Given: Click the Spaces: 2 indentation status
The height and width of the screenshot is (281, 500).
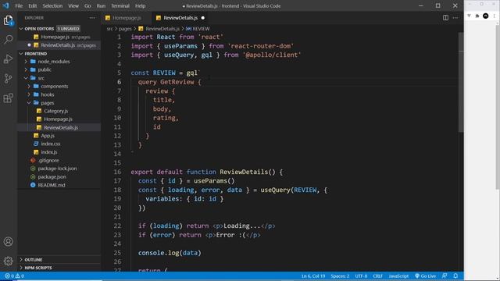Looking at the screenshot, I should pos(340,276).
